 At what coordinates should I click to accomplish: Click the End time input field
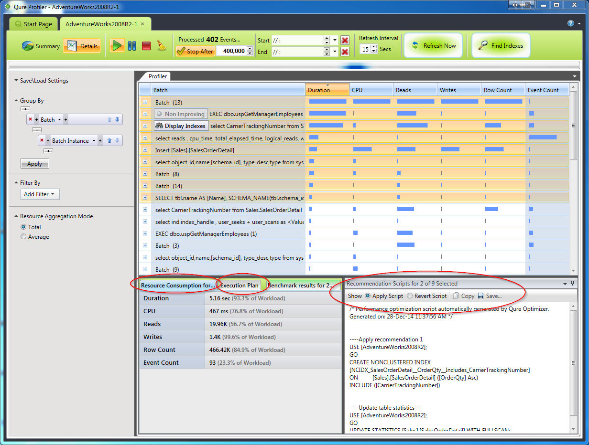coord(297,52)
